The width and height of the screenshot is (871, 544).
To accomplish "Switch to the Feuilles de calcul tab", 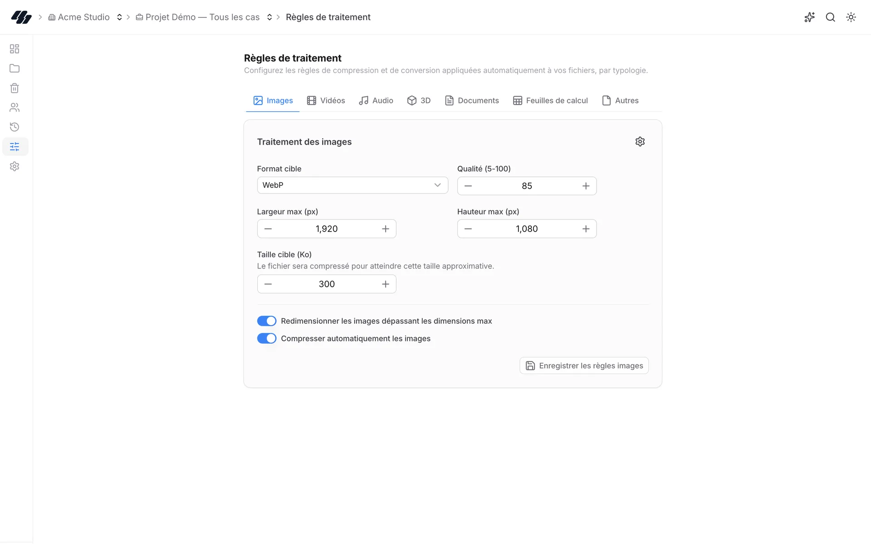I will click(550, 101).
